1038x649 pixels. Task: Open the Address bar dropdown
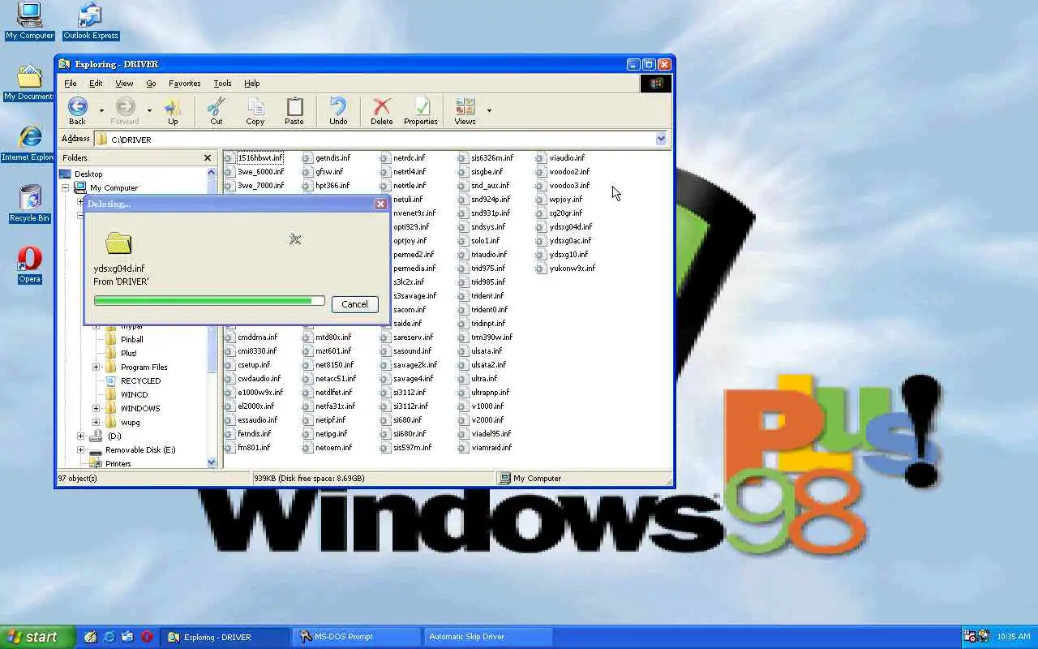(661, 140)
